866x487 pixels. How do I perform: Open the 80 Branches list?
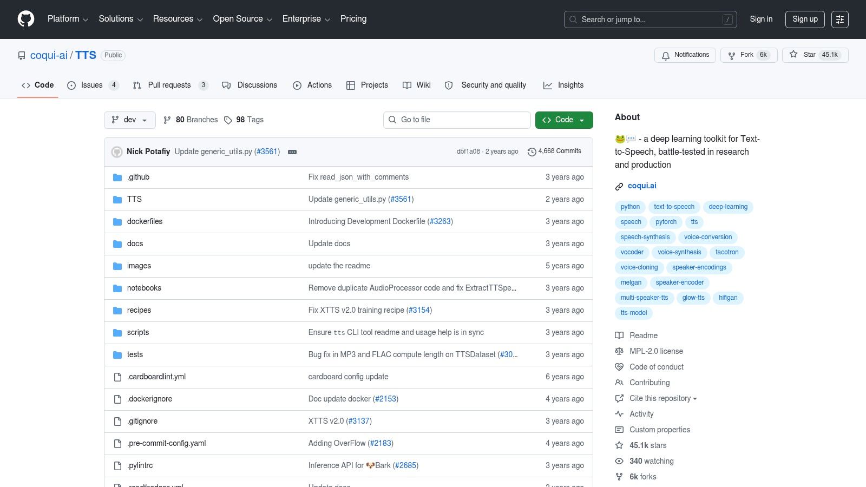click(191, 120)
